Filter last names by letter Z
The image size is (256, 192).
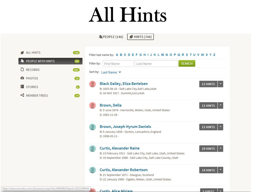pyautogui.click(x=214, y=55)
